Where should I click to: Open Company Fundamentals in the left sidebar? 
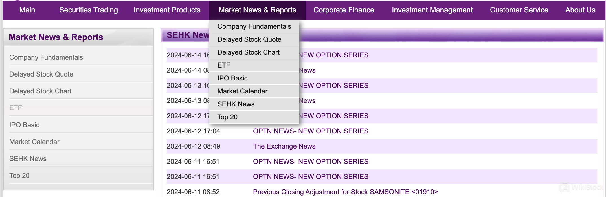[46, 57]
